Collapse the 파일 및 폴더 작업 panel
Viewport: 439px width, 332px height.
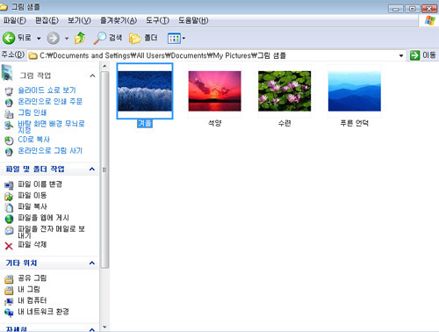(x=92, y=170)
